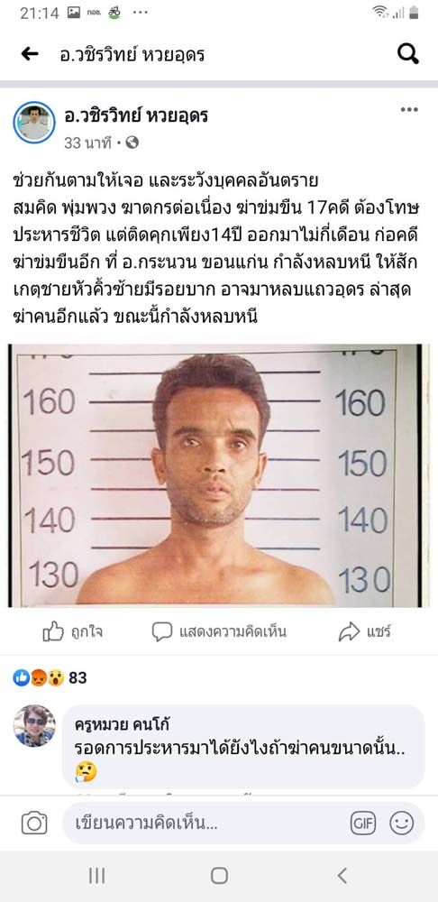Share the post via แชร์ button
Screen dimensions: 438x902
364,633
